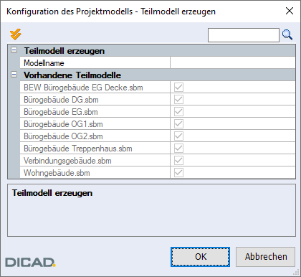Screen dimensions: 301x277
Task: Click the magnifying glass search icon
Action: pyautogui.click(x=287, y=35)
